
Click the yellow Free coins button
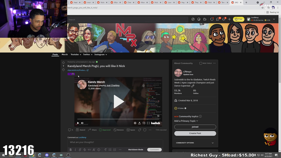[x=238, y=19]
